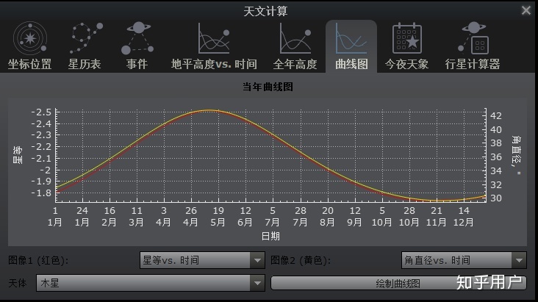Click the 星等 left axis label
The height and width of the screenshot is (302, 538).
tap(17, 155)
